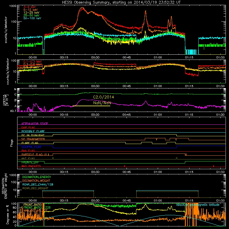
Task: Click the GAP_FLAG label
Action: [x=28, y=127]
